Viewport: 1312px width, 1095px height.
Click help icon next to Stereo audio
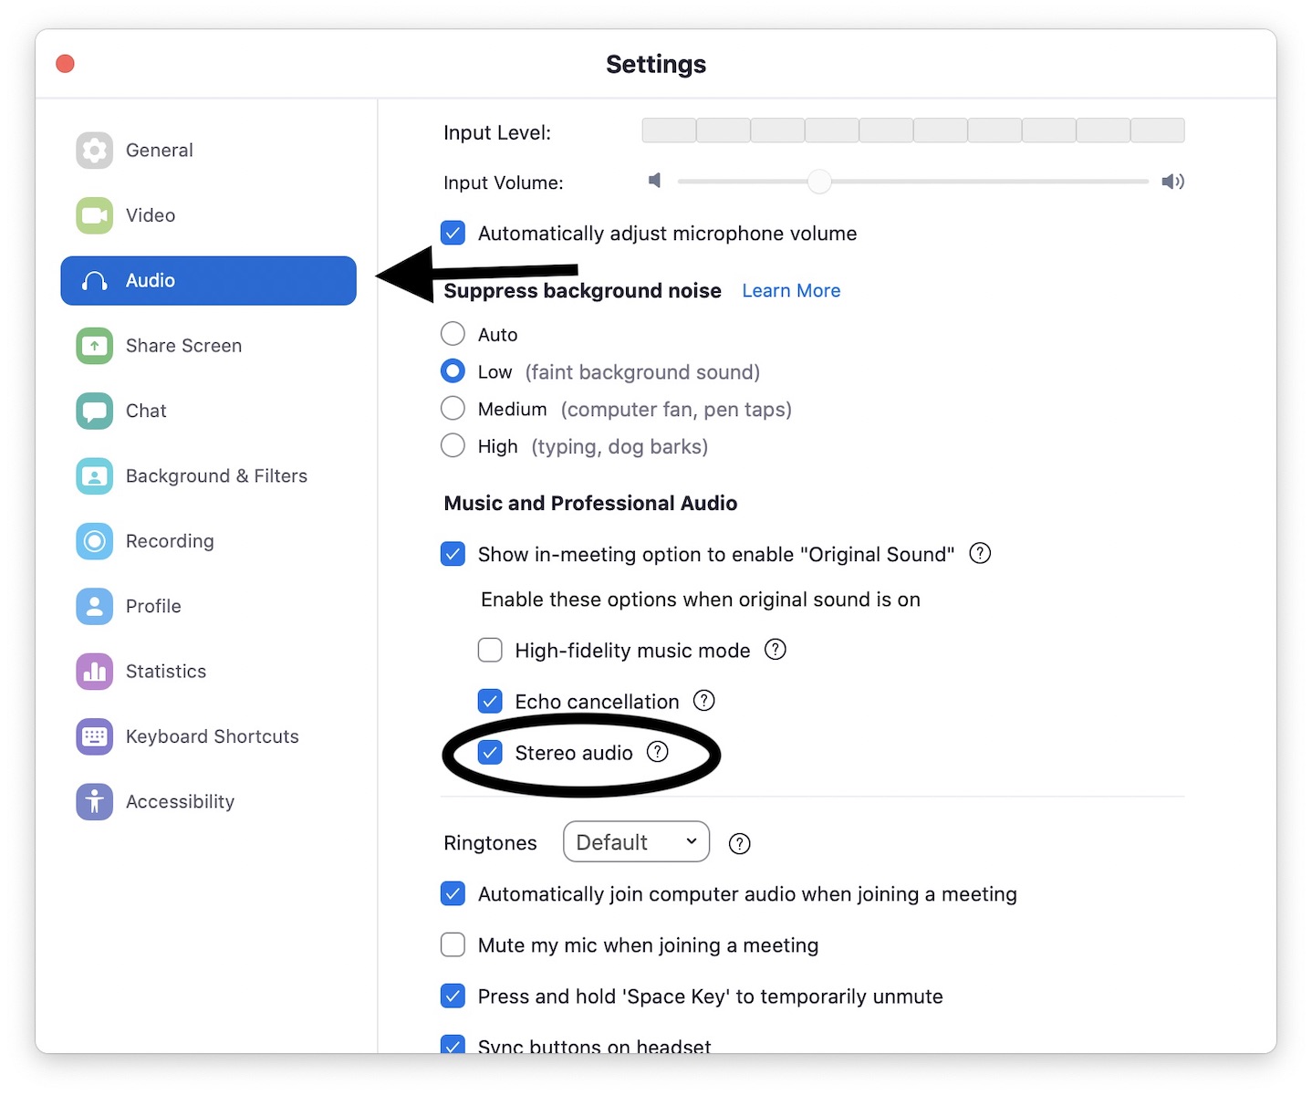click(657, 752)
